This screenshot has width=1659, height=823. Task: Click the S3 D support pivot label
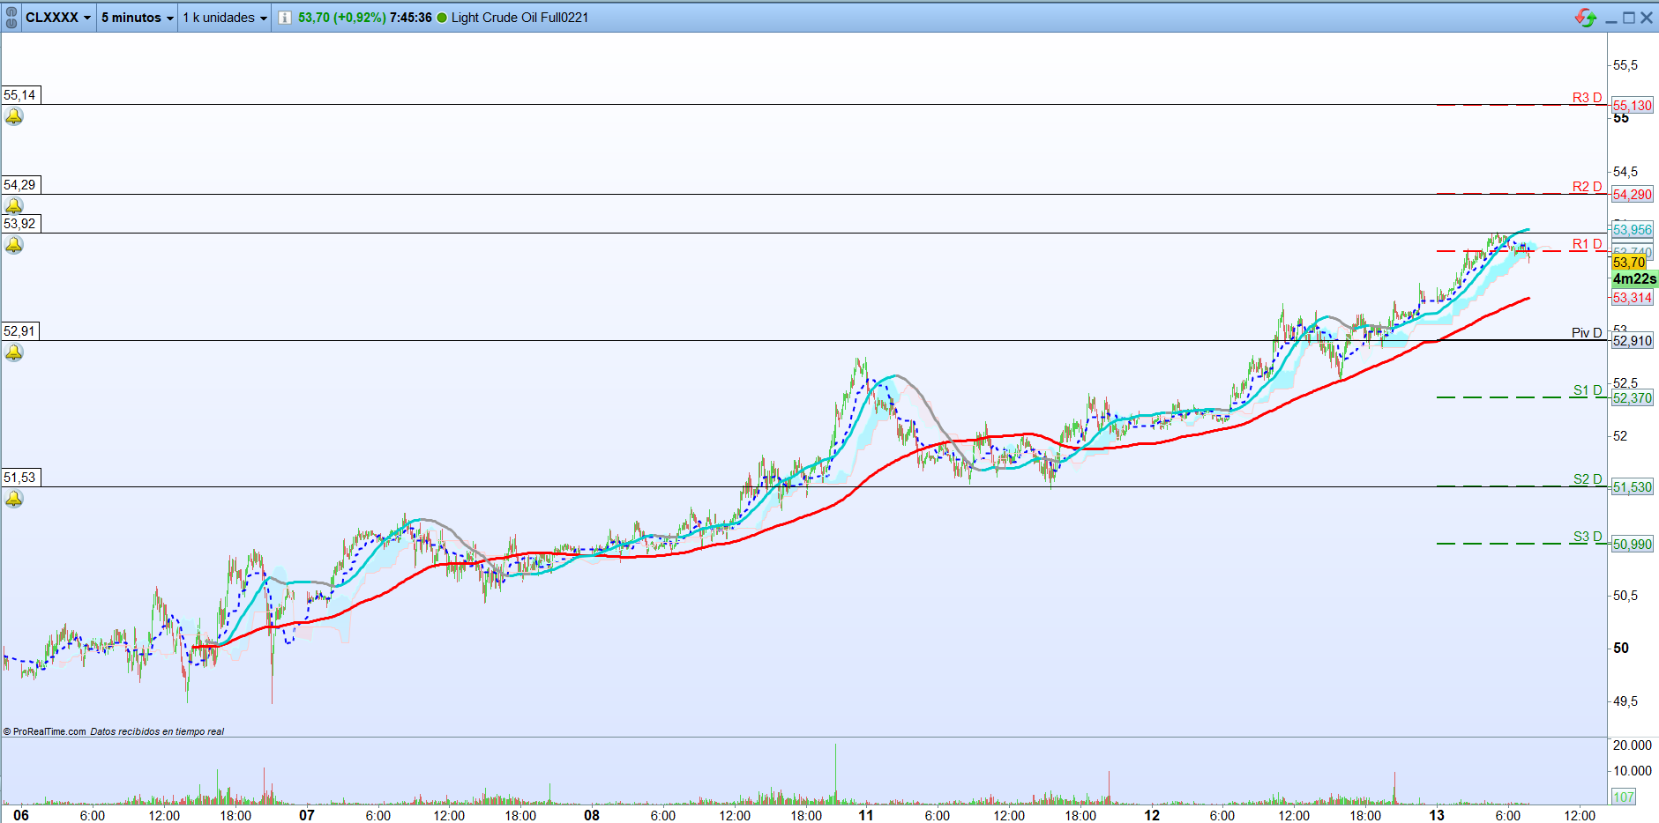click(x=1588, y=537)
